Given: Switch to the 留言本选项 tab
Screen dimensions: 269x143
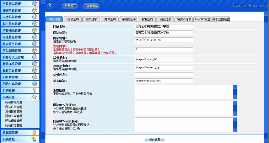Looking at the screenshot, I should [184, 19].
